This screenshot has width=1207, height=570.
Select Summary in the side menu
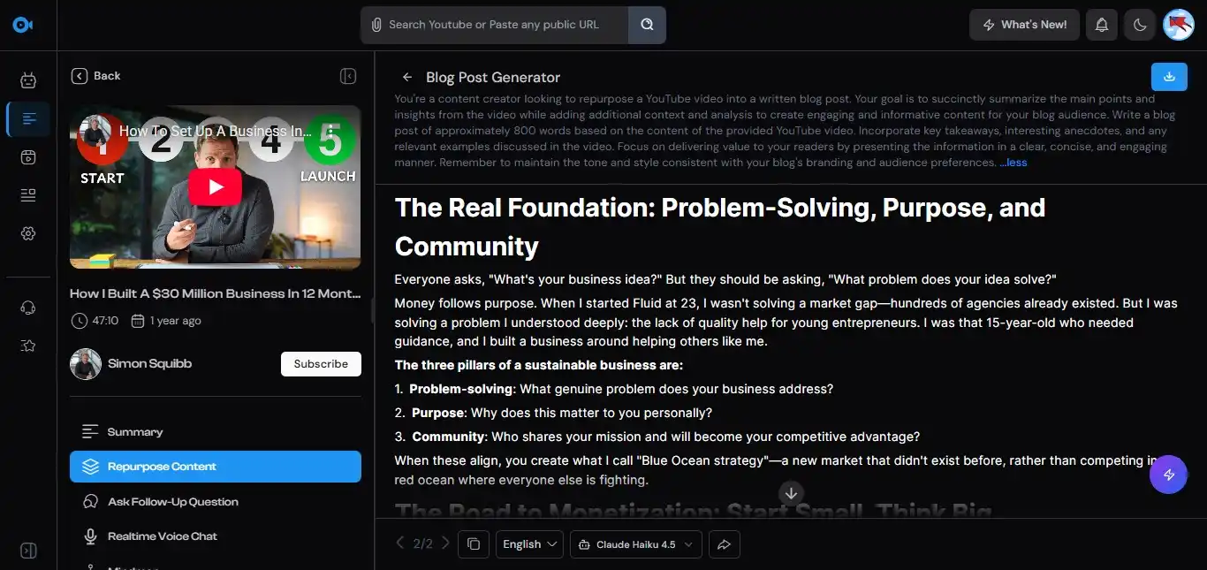135,432
